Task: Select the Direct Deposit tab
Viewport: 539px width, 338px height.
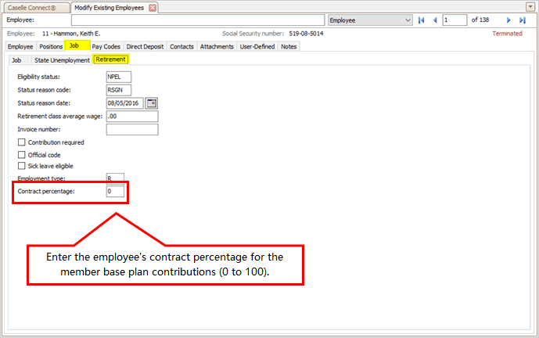Action: [145, 46]
